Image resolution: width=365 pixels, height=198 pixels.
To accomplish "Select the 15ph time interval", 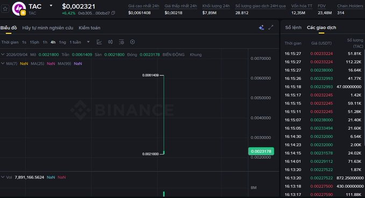I will coord(34,42).
